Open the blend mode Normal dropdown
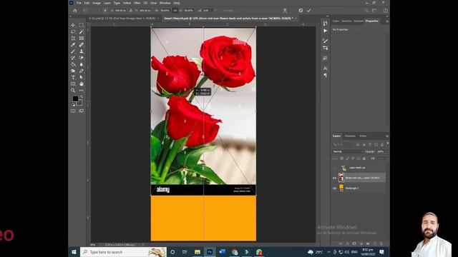The width and height of the screenshot is (458, 257). point(348,151)
